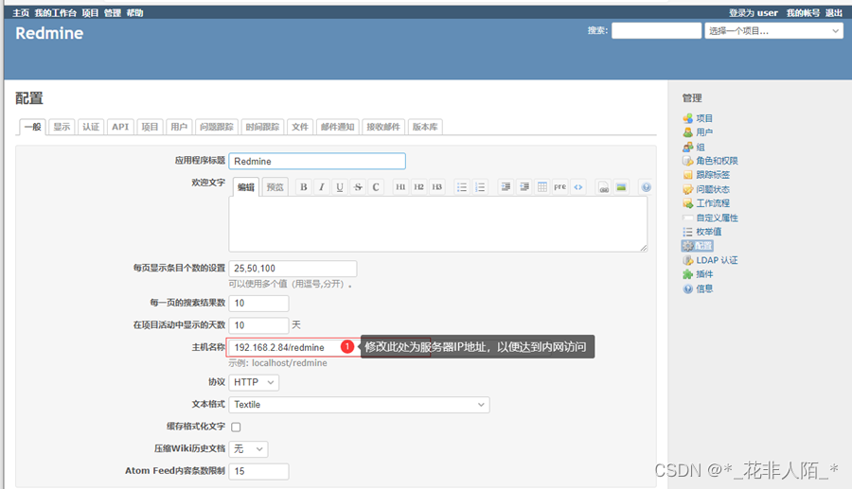Insert an unordered bullet list

click(x=462, y=186)
